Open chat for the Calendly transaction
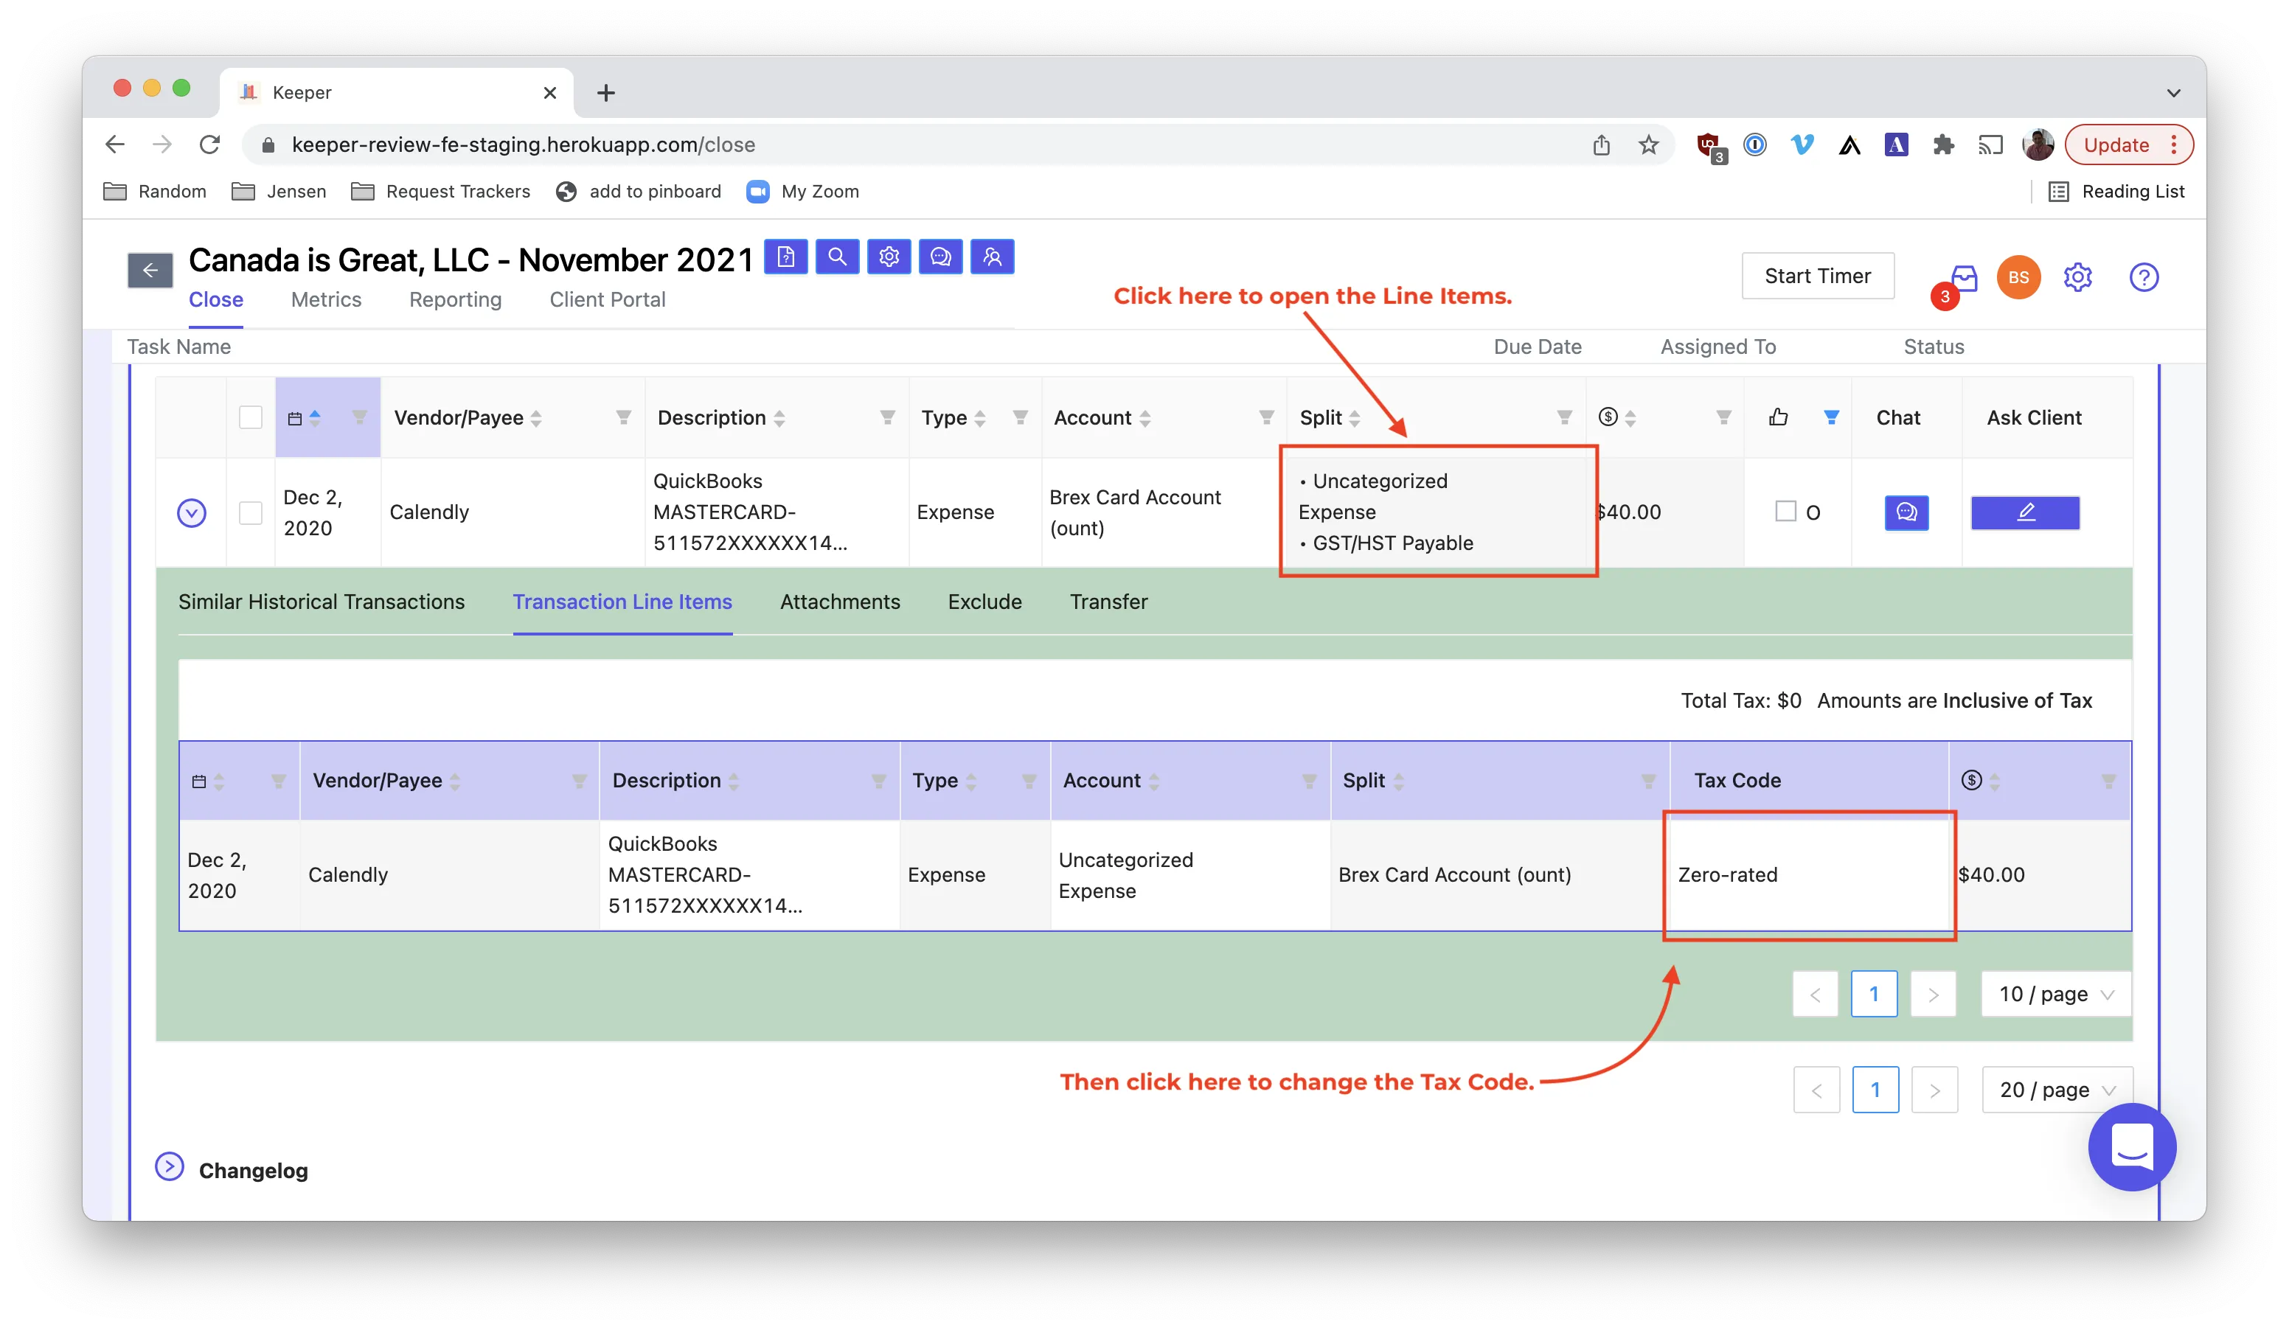Viewport: 2289px width, 1330px height. 1906,512
